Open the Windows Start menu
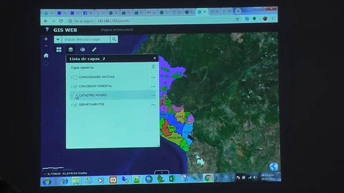Viewport: 344px width, 193px height. click(x=47, y=182)
